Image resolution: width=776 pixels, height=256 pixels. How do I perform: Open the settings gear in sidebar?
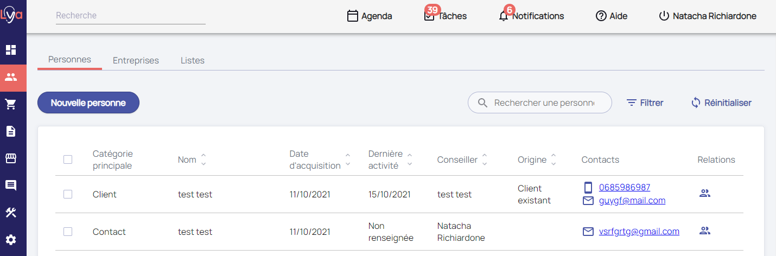click(11, 240)
